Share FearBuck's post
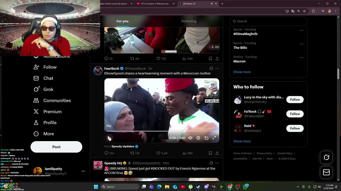The width and height of the screenshot is (341, 191). point(217,153)
